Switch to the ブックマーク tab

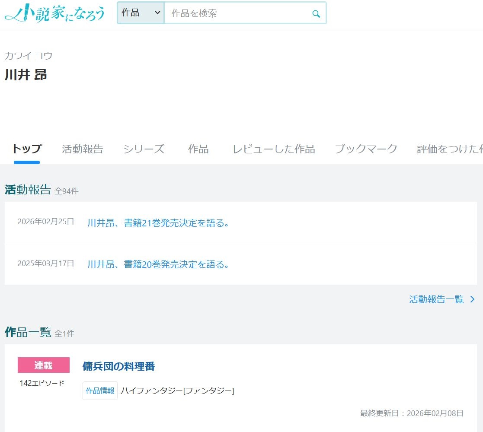366,149
